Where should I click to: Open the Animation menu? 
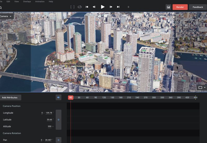[x=40, y=2]
